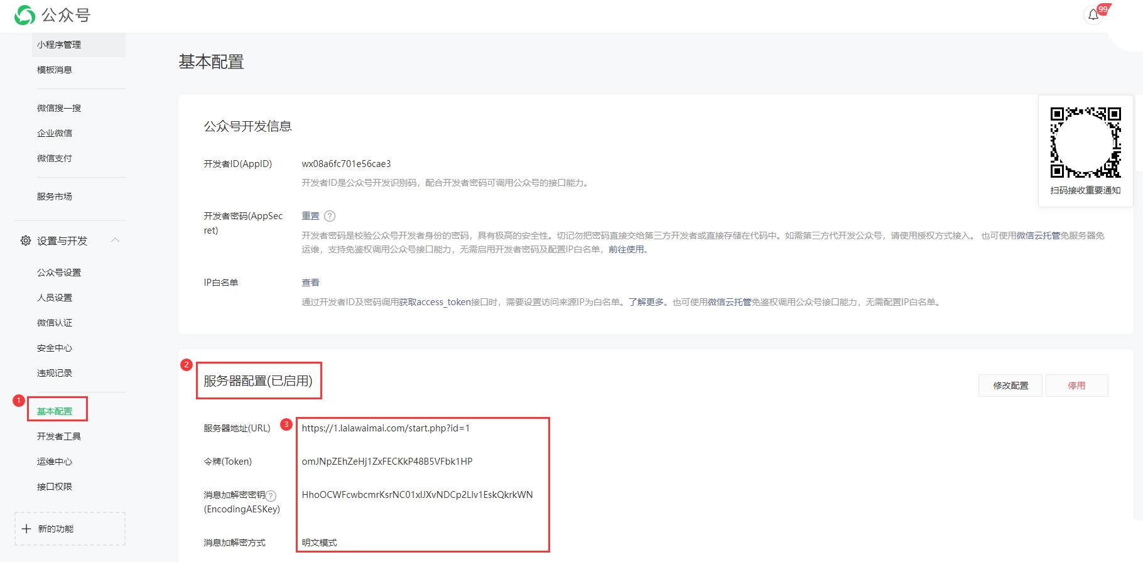Click the 前往使用 link

(x=626, y=249)
